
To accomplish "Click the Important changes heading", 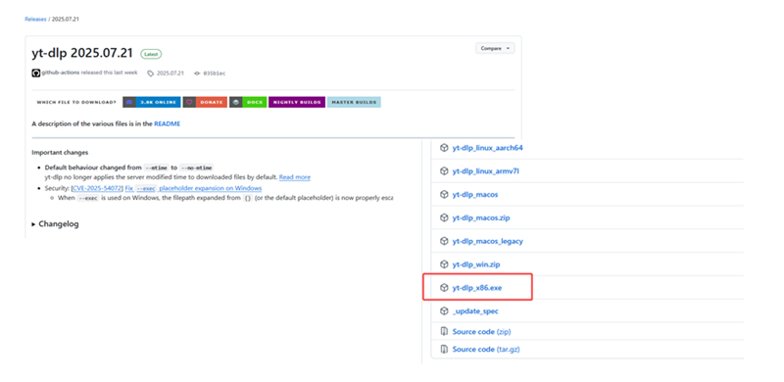I will click(60, 153).
